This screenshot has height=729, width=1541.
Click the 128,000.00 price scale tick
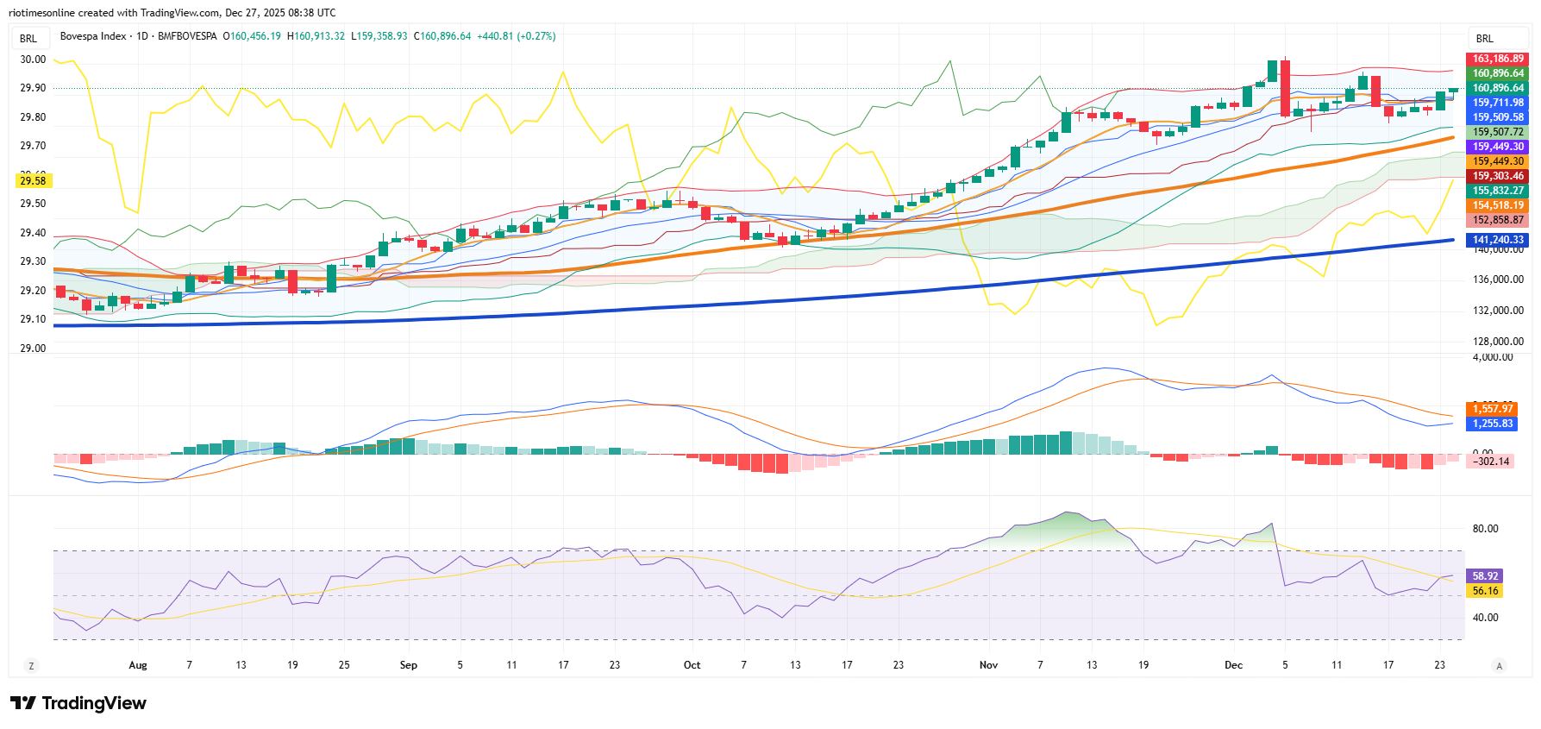tap(1498, 342)
